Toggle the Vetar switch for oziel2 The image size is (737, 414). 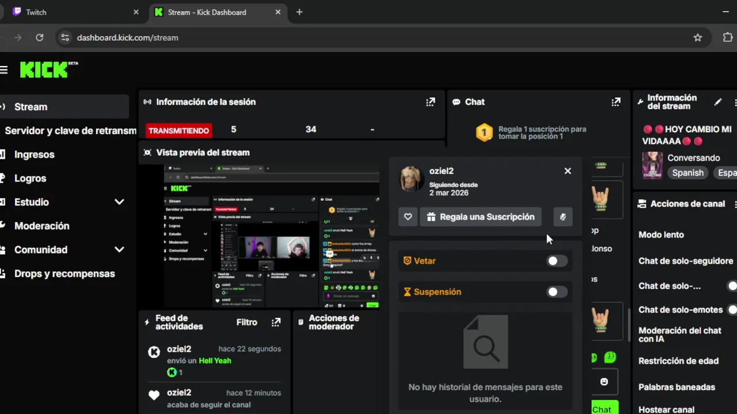[556, 261]
